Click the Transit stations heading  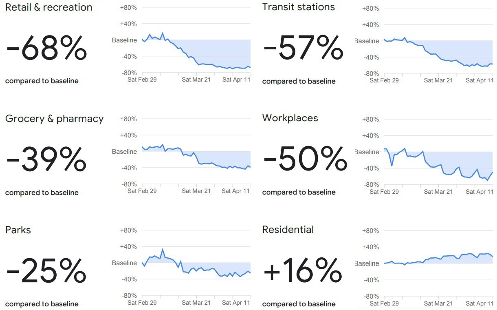pos(299,7)
